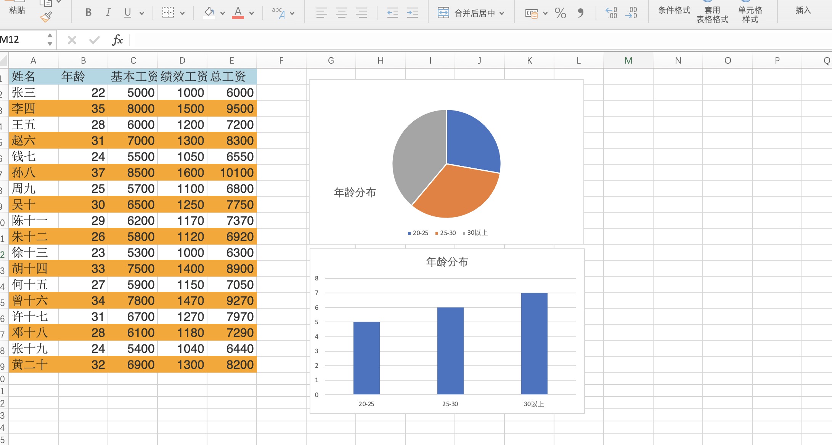Click pie legend entry 25-30
832x445 pixels.
(445, 233)
